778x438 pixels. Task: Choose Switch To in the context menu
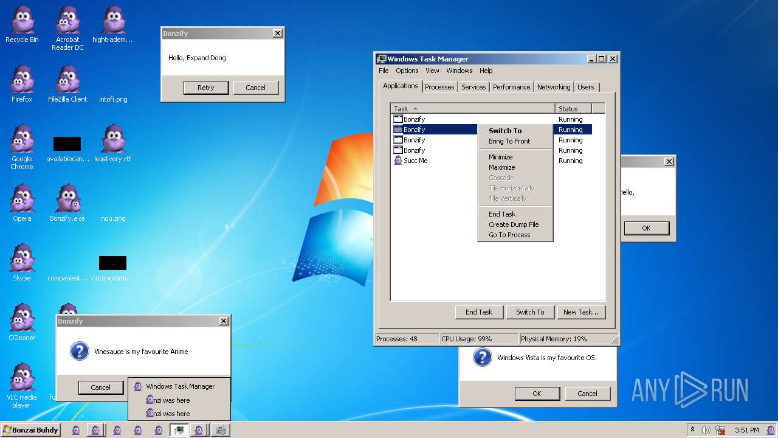(x=515, y=131)
